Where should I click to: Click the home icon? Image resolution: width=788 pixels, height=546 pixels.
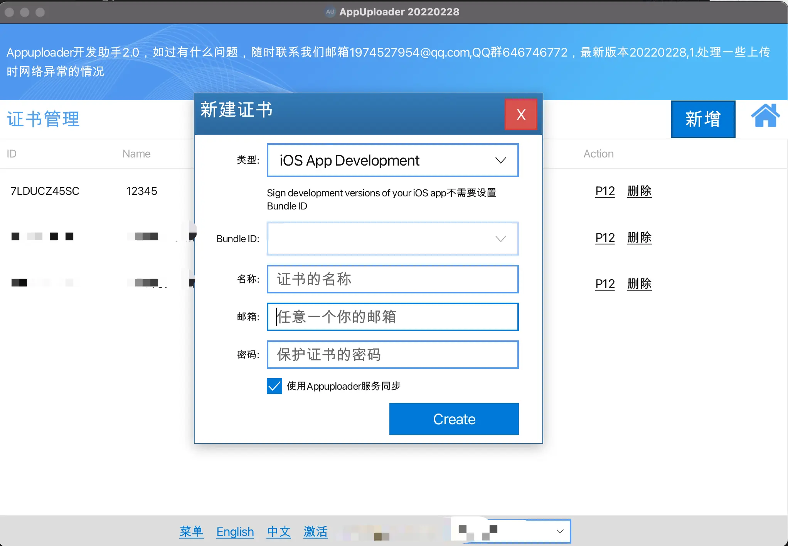coord(765,116)
